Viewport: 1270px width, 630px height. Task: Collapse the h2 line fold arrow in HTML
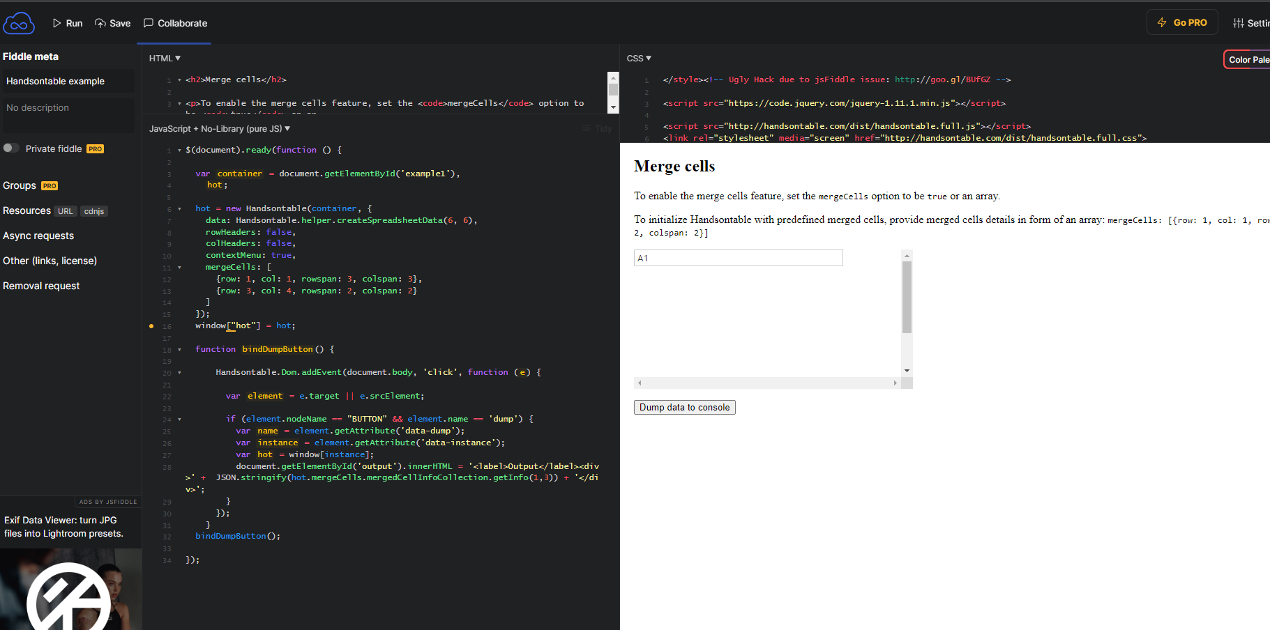(179, 80)
